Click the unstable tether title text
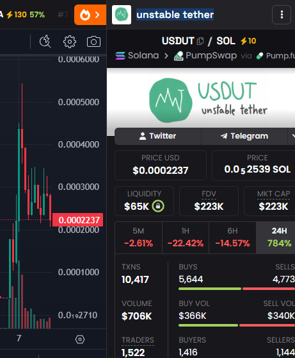Viewport: 295px width, 358px height. [x=175, y=15]
